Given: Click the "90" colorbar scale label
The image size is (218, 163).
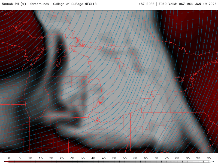Looking at the screenshot, I should coord(198,158).
